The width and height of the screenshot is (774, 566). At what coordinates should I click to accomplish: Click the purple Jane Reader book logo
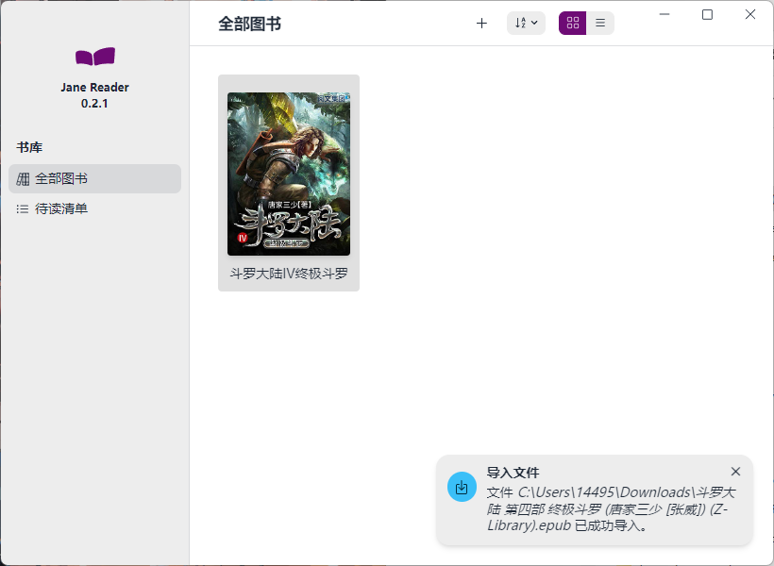[x=94, y=58]
